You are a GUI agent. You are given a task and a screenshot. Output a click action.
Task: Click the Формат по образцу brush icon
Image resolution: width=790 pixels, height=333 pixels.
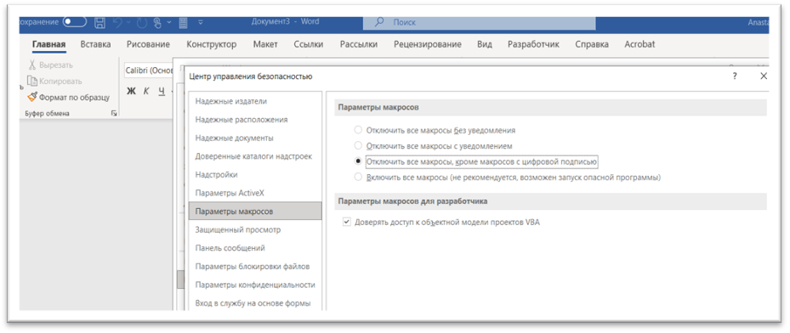pos(32,97)
